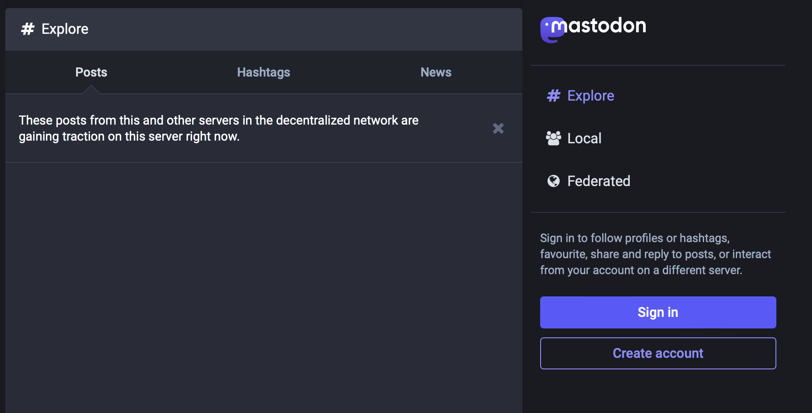
Task: Switch to the Hashtags tab
Action: click(x=263, y=72)
